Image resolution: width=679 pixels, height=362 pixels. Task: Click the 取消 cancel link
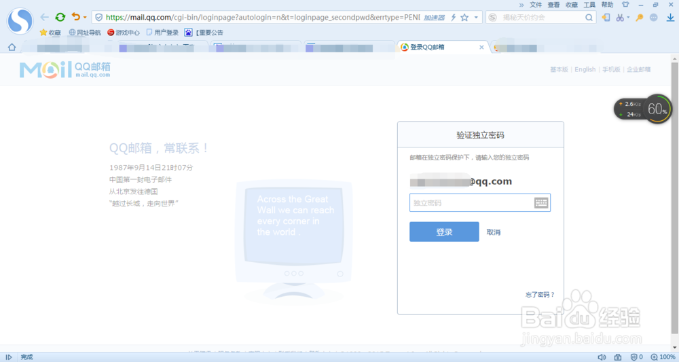point(493,232)
